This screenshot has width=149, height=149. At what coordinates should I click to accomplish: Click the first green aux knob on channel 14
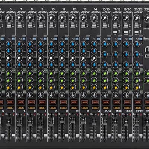coord(94,73)
